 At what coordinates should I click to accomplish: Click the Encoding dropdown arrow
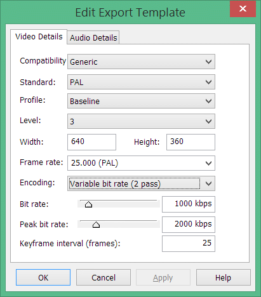208,183
